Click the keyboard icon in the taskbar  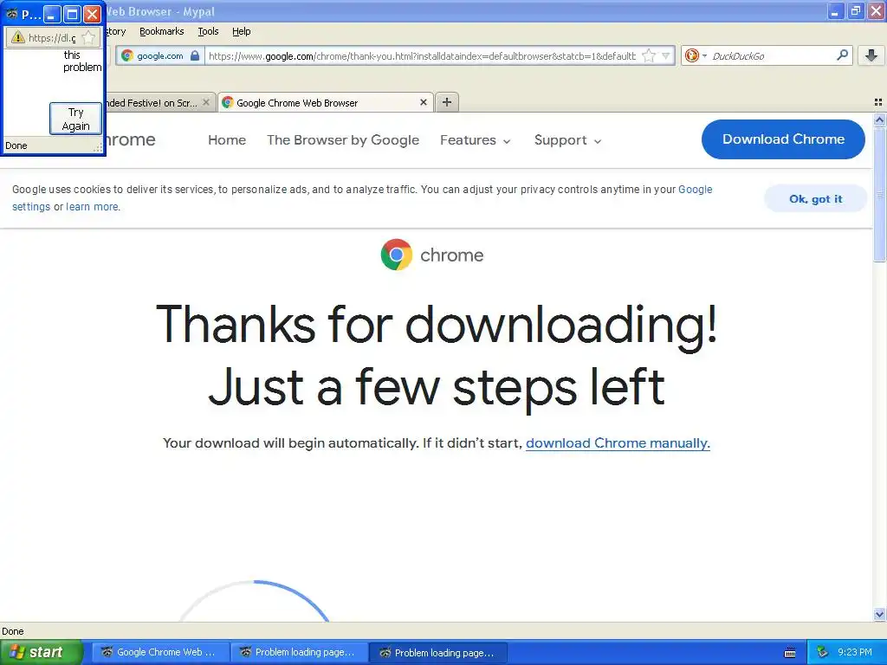point(790,653)
